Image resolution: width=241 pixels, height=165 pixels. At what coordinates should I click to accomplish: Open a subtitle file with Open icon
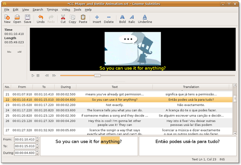pos(17,19)
